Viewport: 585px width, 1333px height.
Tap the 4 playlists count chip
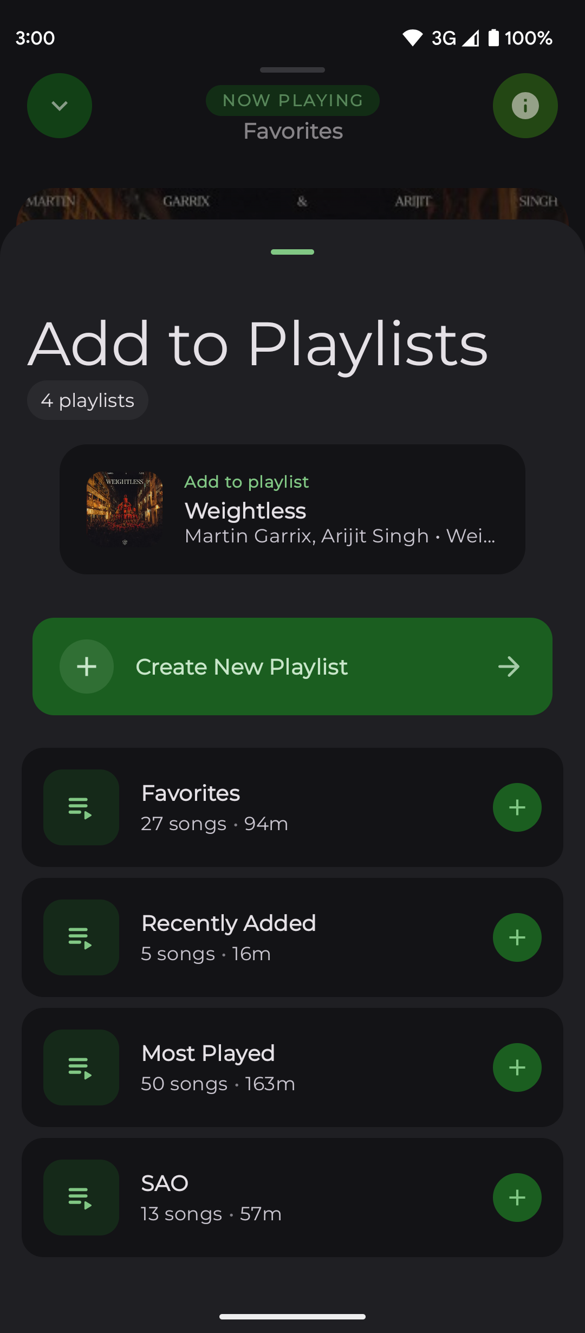point(88,400)
